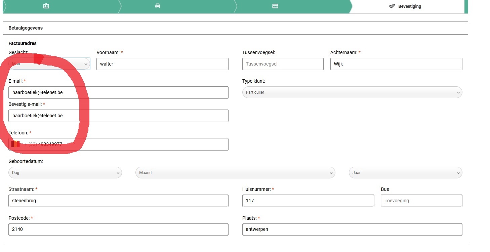Click the checkmark icon beside Bevestiging
Viewport: 490px width, 252px height.
pos(392,6)
